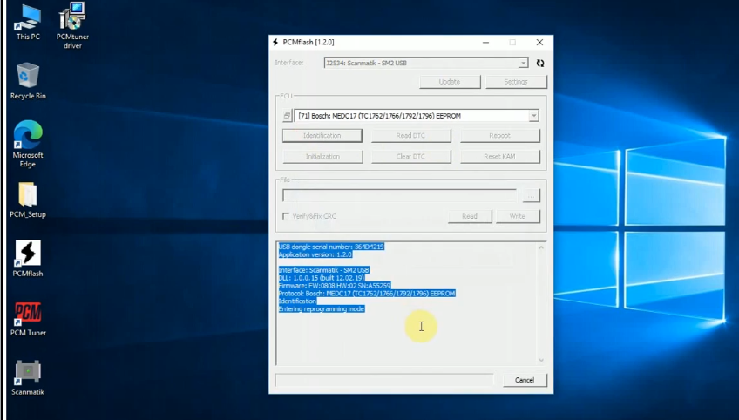The width and height of the screenshot is (739, 420).
Task: Select the Scanmatik desktop shortcut
Action: pos(28,377)
